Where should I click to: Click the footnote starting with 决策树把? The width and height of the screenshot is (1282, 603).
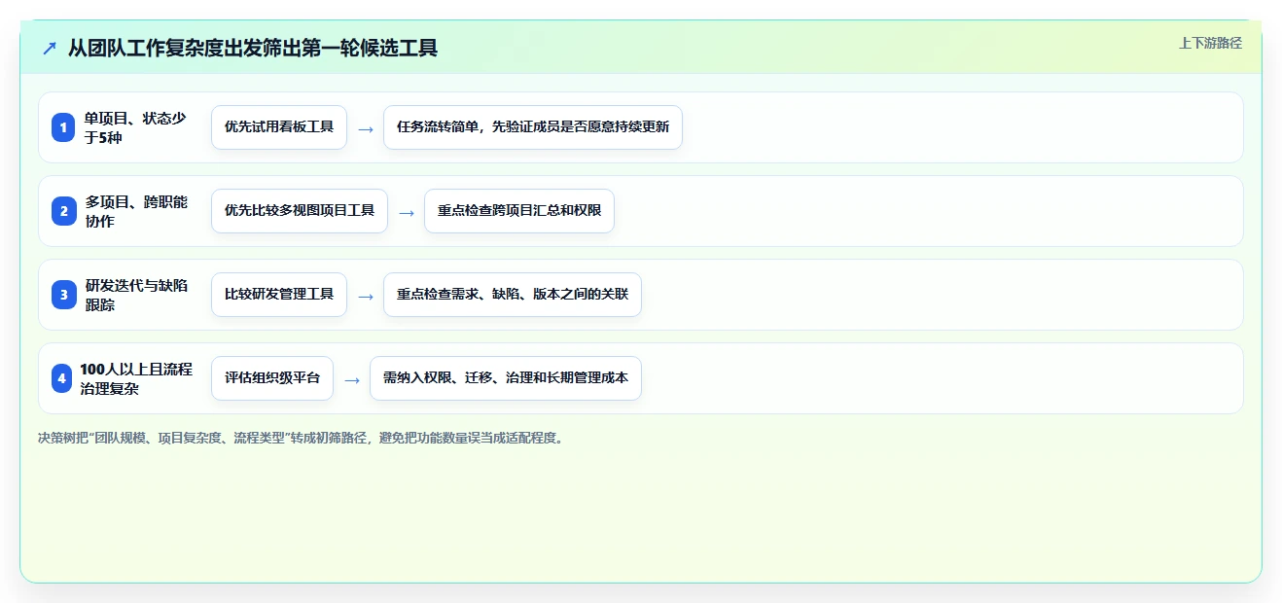point(301,438)
